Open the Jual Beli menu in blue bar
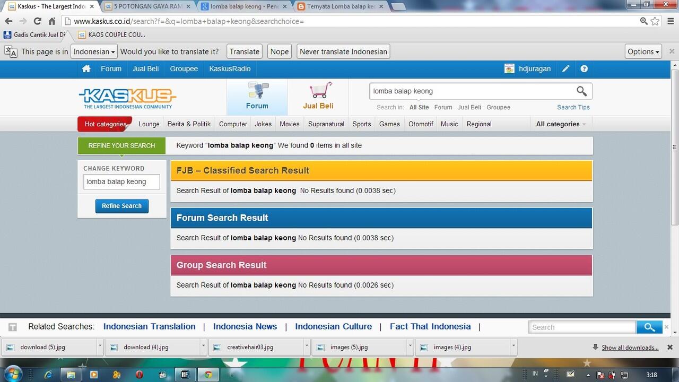This screenshot has width=679, height=382. click(146, 69)
